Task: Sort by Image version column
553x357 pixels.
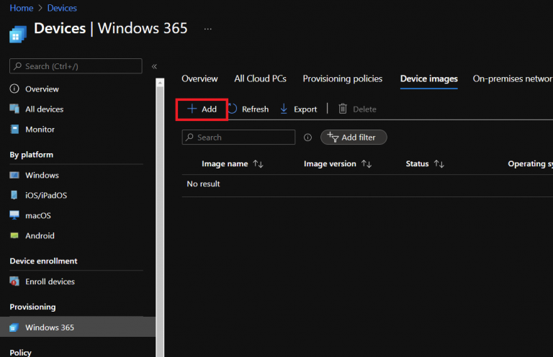Action: (x=338, y=164)
